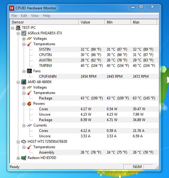Collapse the ASRock Temperatures node
This screenshot has height=178, width=169.
pyautogui.click(x=24, y=44)
